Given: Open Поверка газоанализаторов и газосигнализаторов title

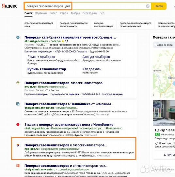Looking at the screenshot, I should click(66, 145).
